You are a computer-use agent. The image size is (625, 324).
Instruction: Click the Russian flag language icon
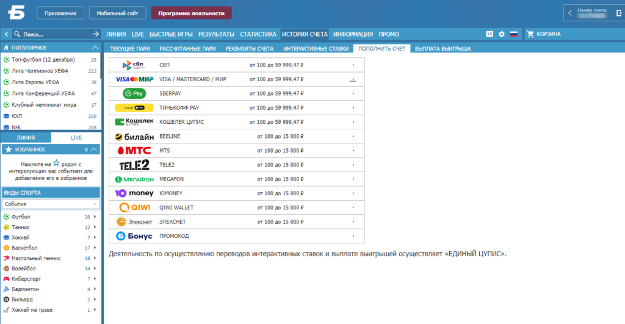pos(513,34)
